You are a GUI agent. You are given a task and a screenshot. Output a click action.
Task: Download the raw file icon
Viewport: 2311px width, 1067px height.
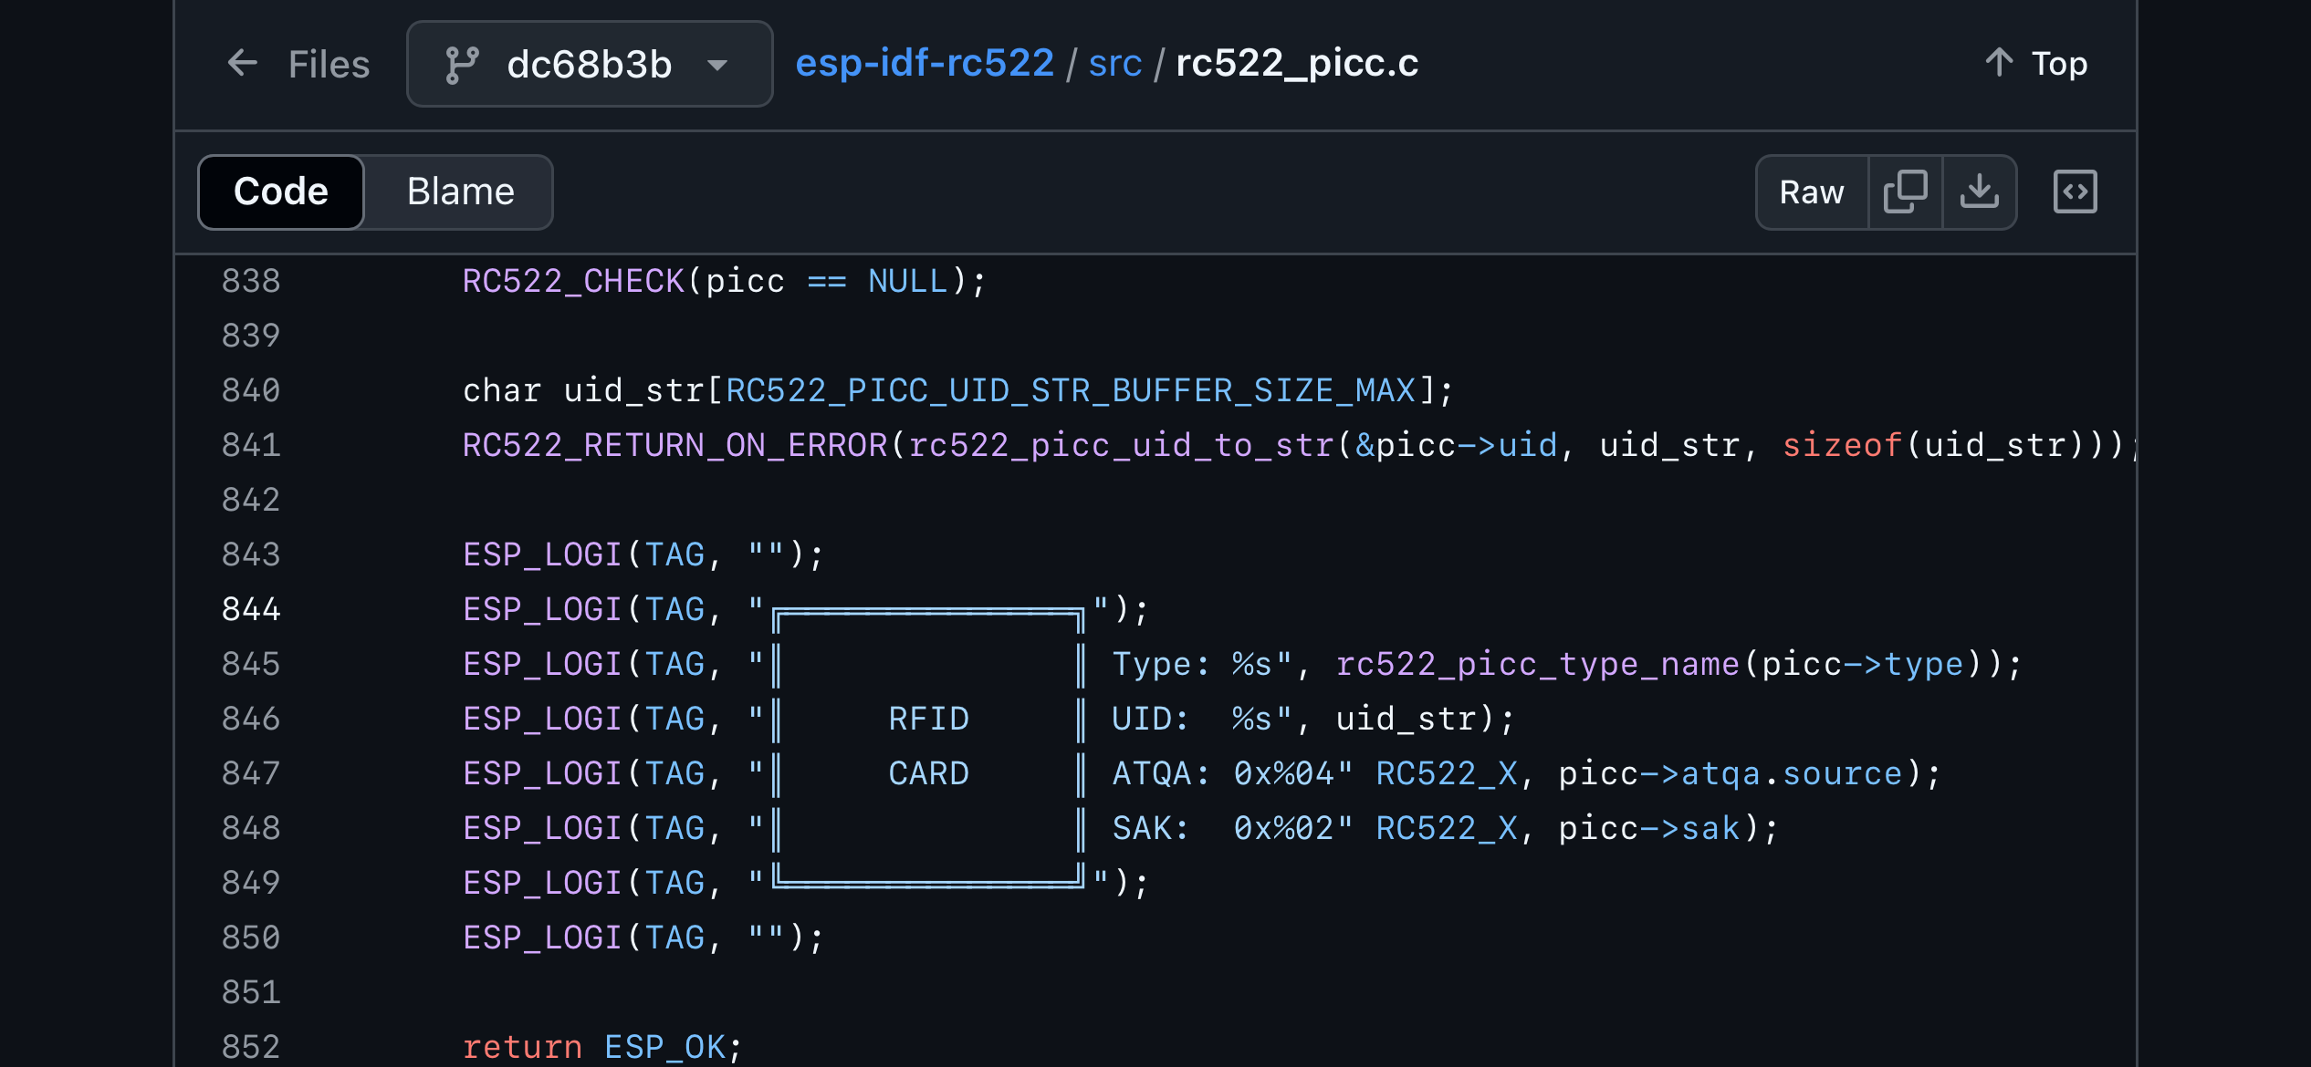(x=1979, y=192)
